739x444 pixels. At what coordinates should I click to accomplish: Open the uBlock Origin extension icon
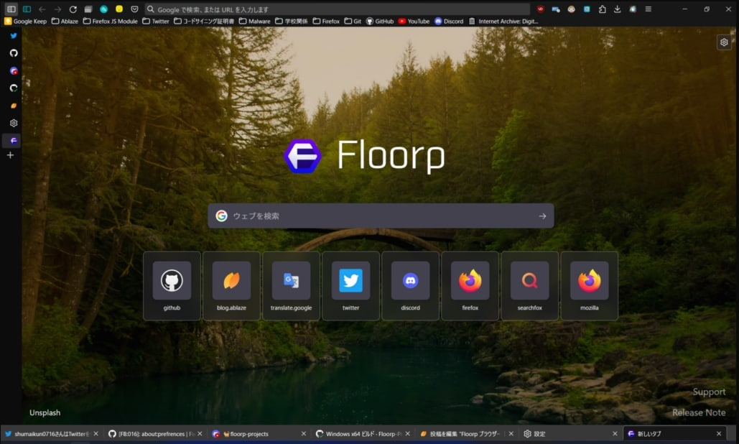pos(540,9)
